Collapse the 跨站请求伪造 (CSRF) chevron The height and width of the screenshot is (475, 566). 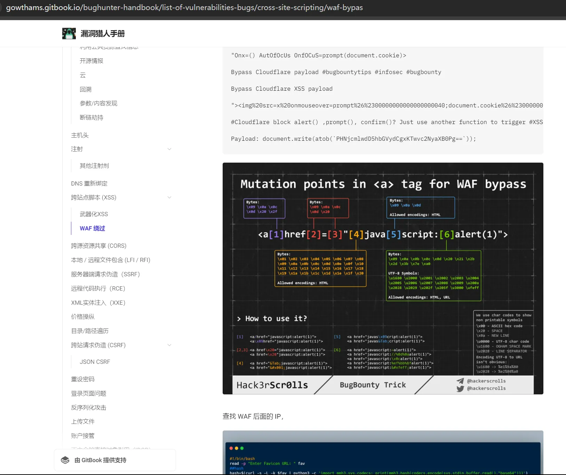coord(169,345)
